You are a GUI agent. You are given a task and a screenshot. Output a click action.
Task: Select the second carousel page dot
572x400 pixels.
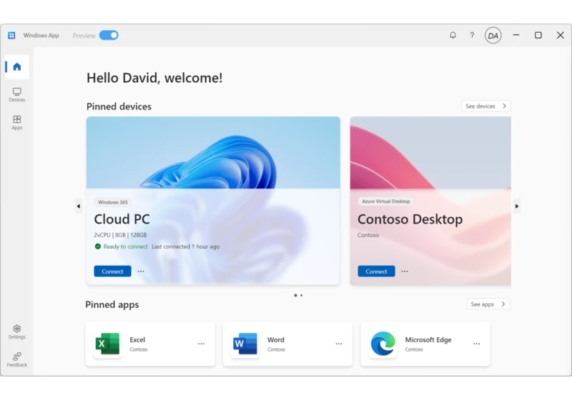pyautogui.click(x=301, y=296)
